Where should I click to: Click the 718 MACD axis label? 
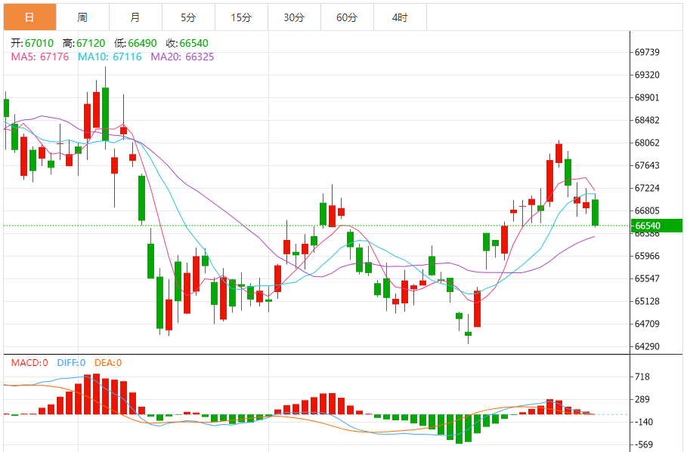point(642,377)
